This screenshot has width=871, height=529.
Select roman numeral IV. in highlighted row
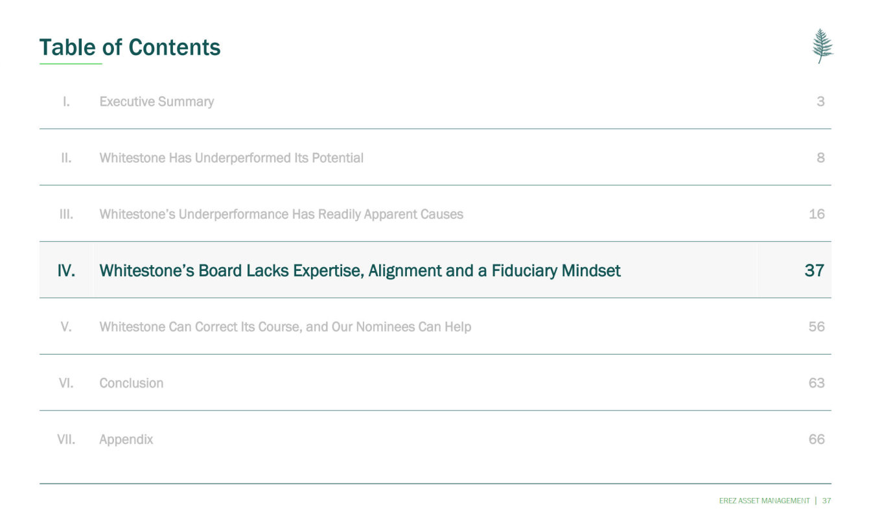tap(66, 270)
